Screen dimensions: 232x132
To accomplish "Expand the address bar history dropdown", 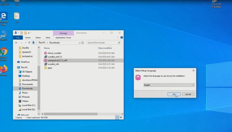I will [80, 43].
